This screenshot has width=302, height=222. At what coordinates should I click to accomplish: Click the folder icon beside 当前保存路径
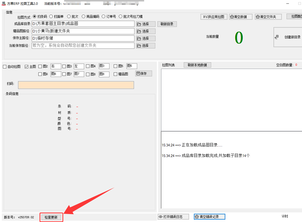(x=139, y=46)
